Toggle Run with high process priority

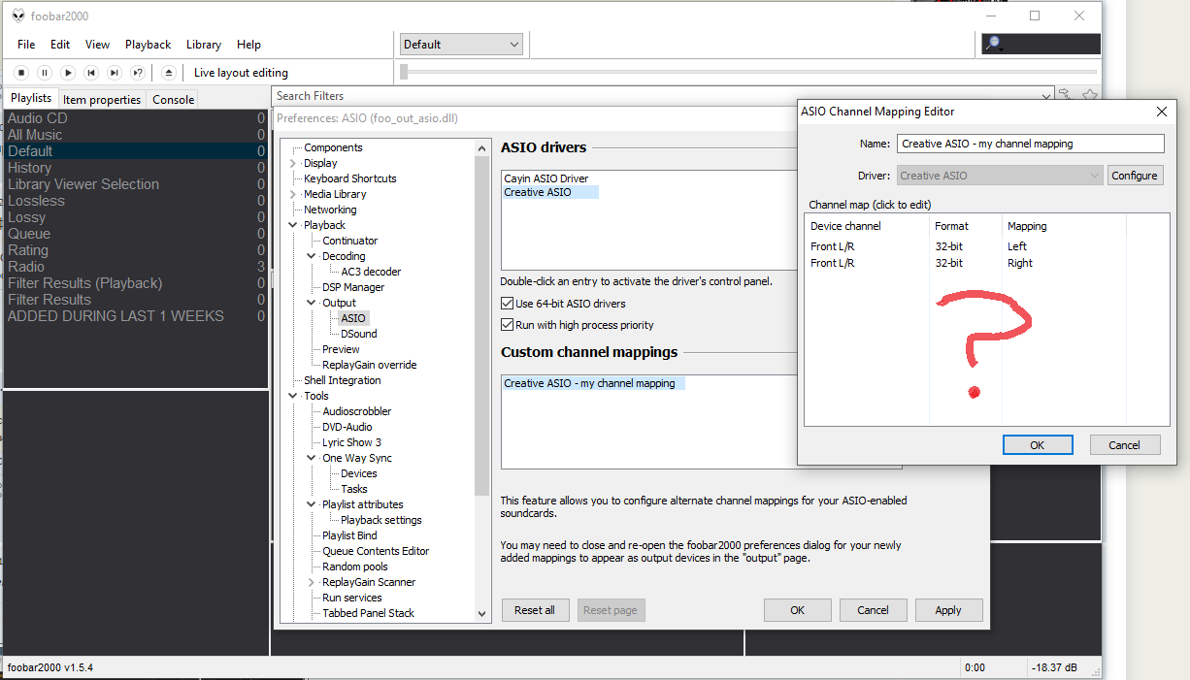click(x=507, y=325)
